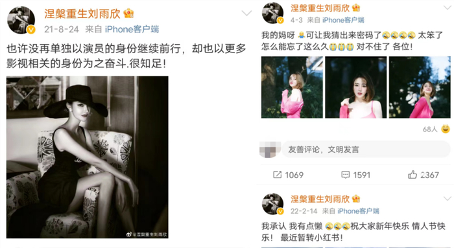This screenshot has height=248, width=454.
Task: Open iPhone客户端 link on 22-2-14 post
Action: coord(358,211)
